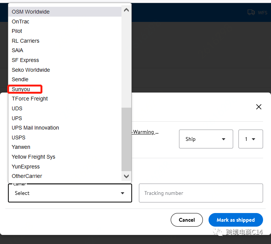Screen dimensions: 271x244
Task: Collapse the Carrier Select combo box
Action: (x=70, y=193)
